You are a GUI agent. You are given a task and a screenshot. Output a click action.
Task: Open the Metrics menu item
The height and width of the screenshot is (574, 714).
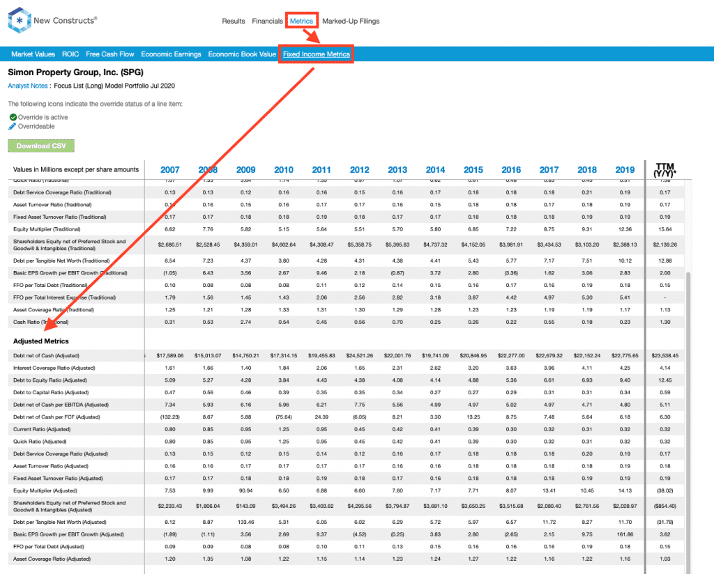point(301,21)
